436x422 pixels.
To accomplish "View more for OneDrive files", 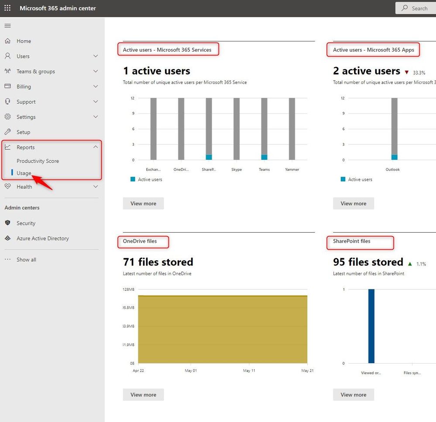I will [143, 395].
